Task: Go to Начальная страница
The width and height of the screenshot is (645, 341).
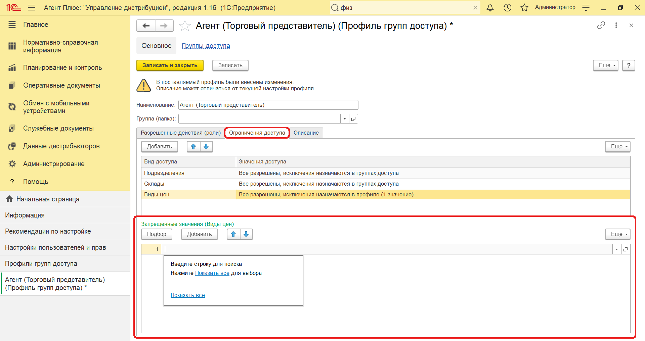Action: (65, 199)
